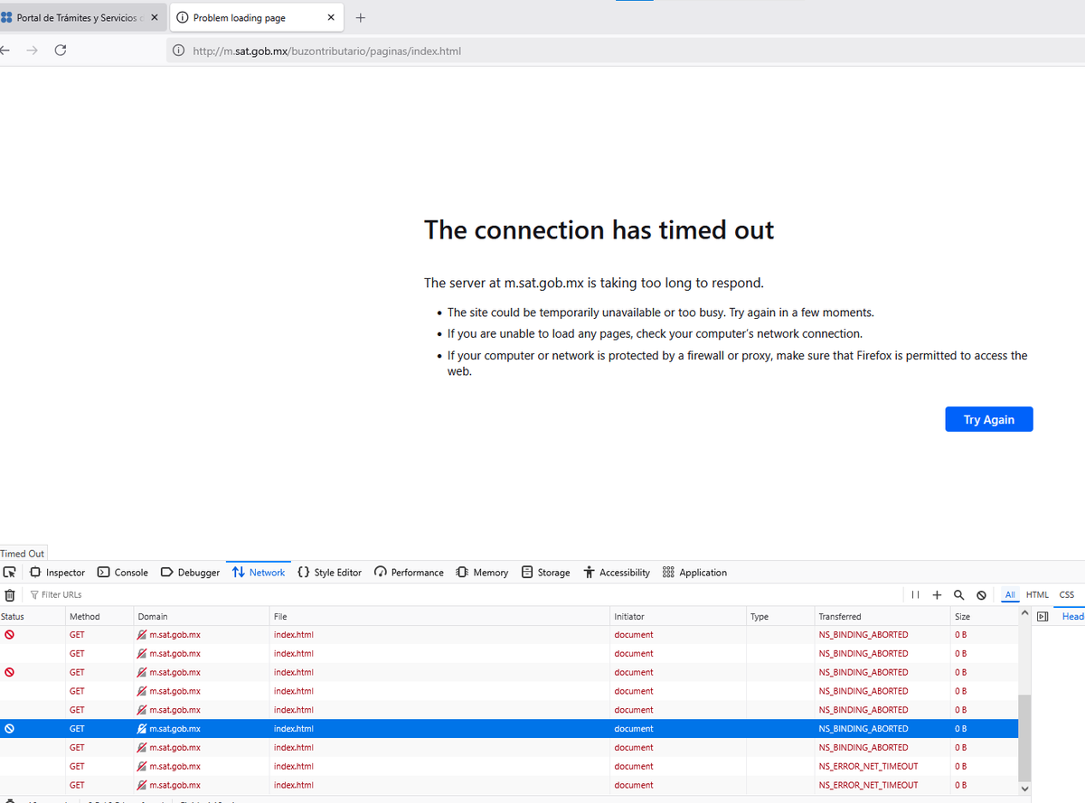Screen dimensions: 1085x803
Task: Switch to the Accessibility panel
Action: (617, 573)
